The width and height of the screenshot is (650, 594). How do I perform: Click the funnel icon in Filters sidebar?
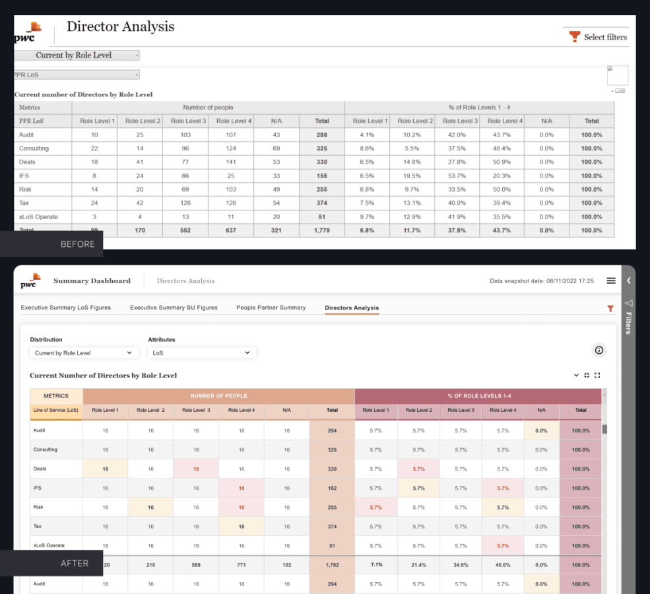coord(629,303)
